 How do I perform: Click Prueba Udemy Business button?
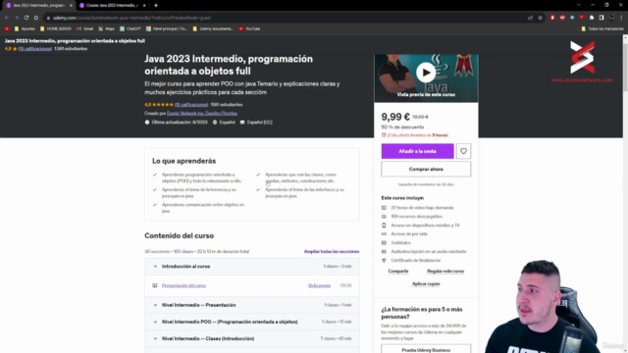coord(426,349)
